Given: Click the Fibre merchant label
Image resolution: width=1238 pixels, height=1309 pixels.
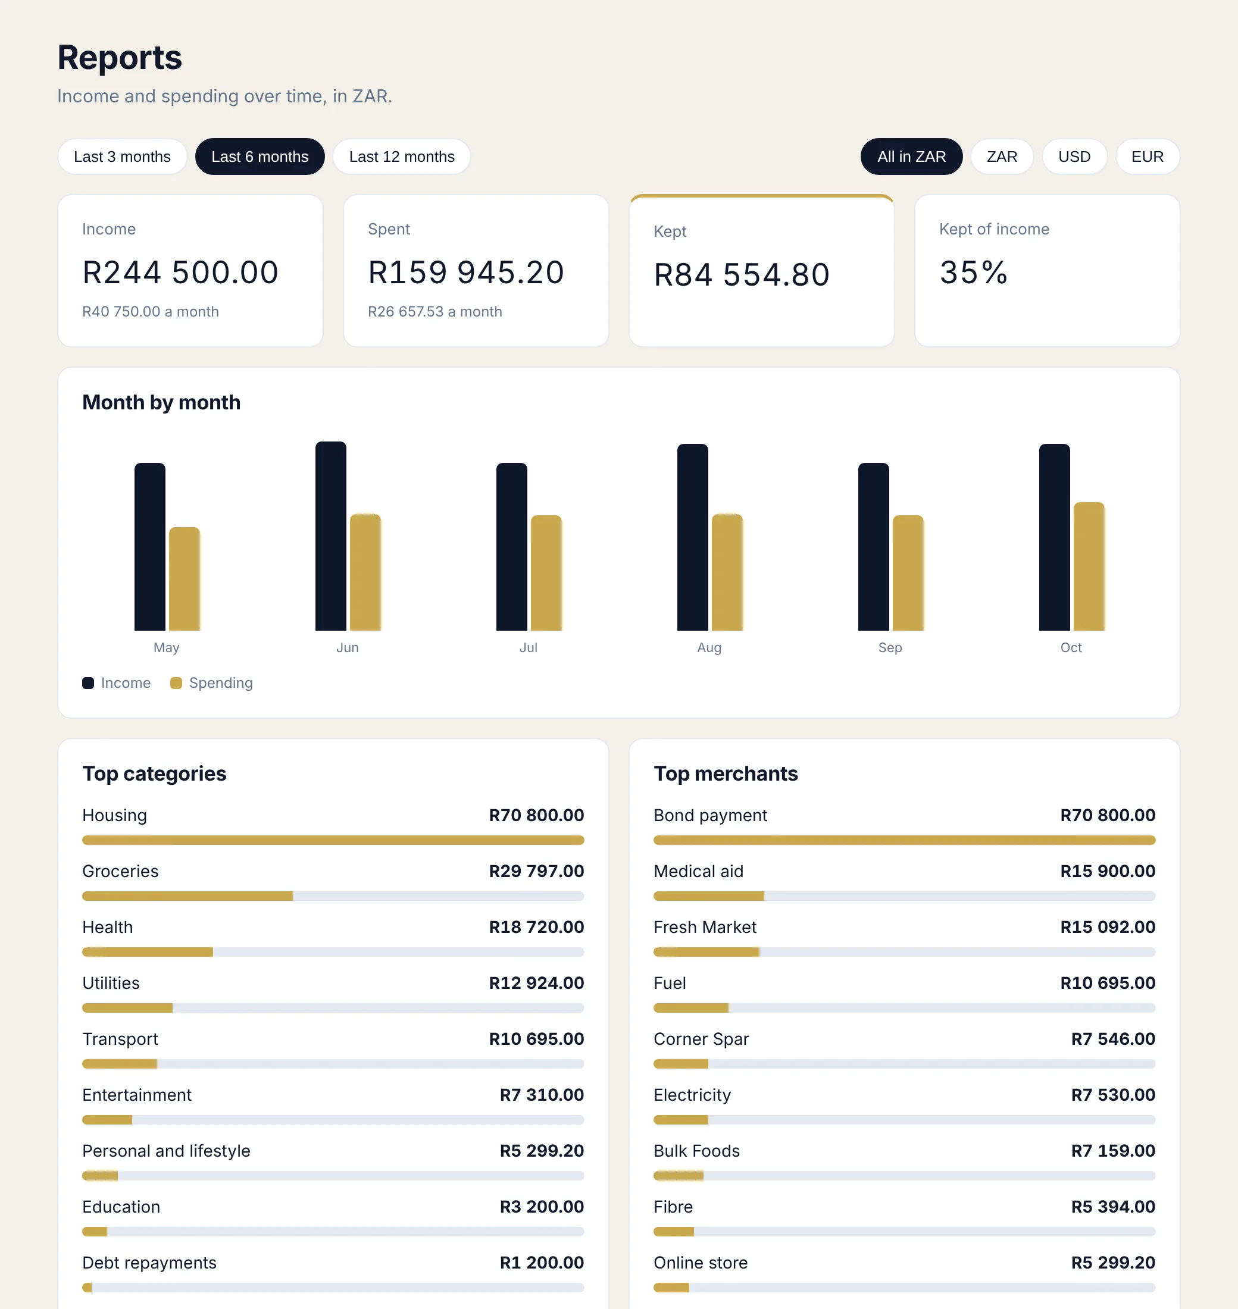Looking at the screenshot, I should tap(673, 1207).
